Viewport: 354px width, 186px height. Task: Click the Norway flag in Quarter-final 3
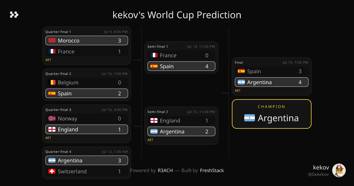52,118
